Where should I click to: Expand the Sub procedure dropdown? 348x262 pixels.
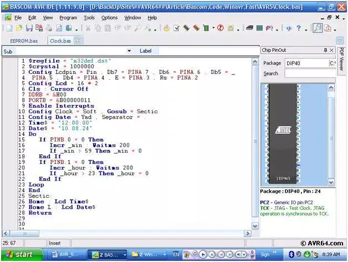[129, 51]
